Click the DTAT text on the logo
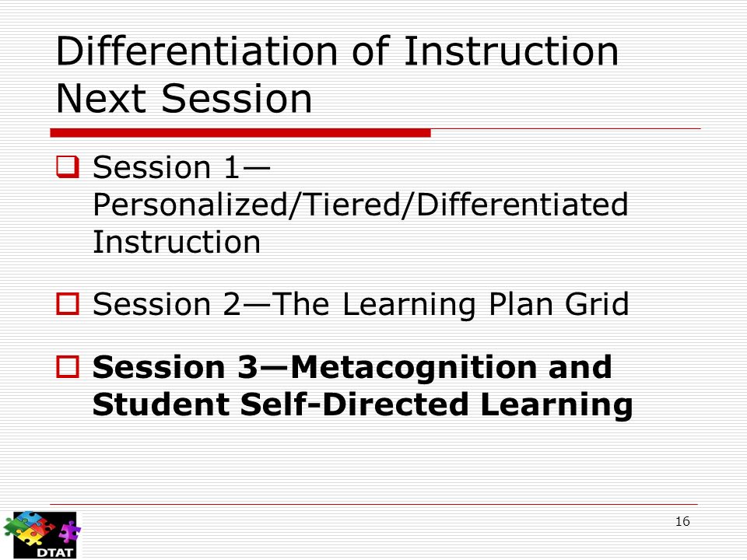Image resolution: width=747 pixels, height=560 pixels. pyautogui.click(x=55, y=553)
